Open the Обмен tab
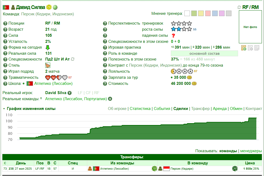 [236, 109]
